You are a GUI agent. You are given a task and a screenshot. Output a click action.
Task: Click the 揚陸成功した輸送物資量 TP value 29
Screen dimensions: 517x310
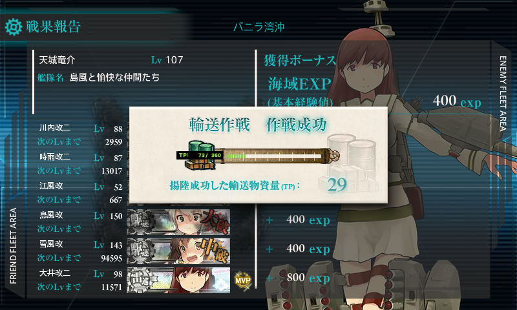[337, 185]
